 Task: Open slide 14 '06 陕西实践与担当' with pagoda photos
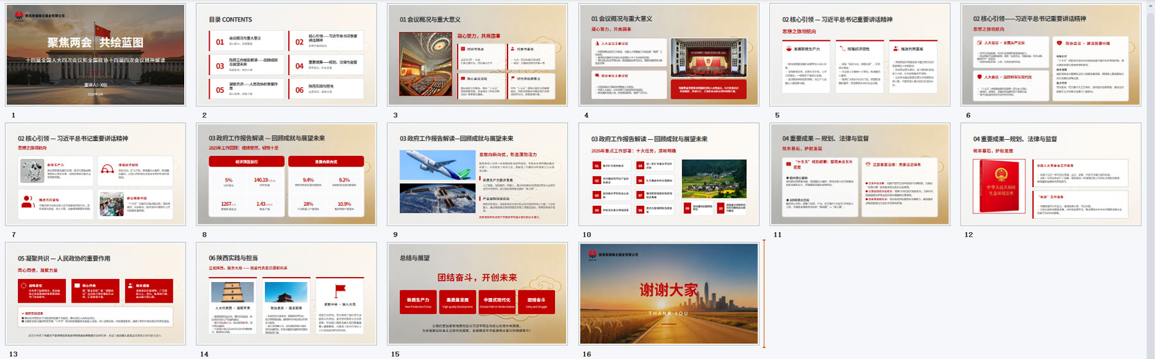pos(286,294)
